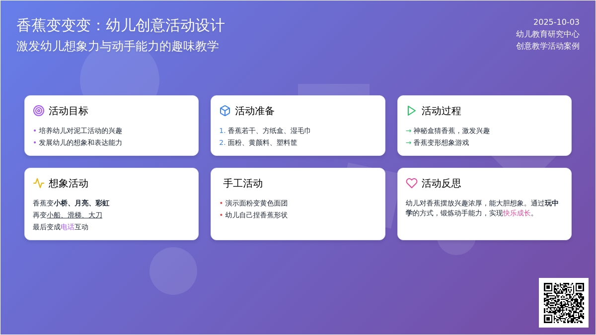Select the bullet 培养幼儿对泥工活动的兴趣
The image size is (596, 335).
point(80,131)
